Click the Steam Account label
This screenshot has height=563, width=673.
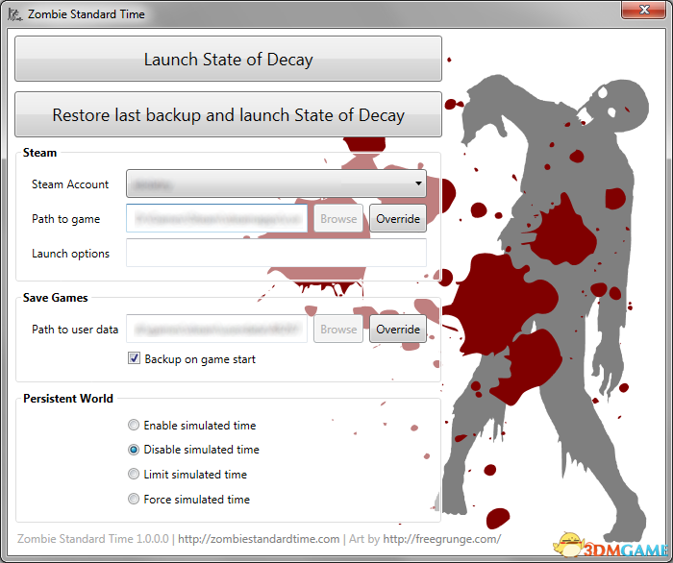tap(70, 184)
